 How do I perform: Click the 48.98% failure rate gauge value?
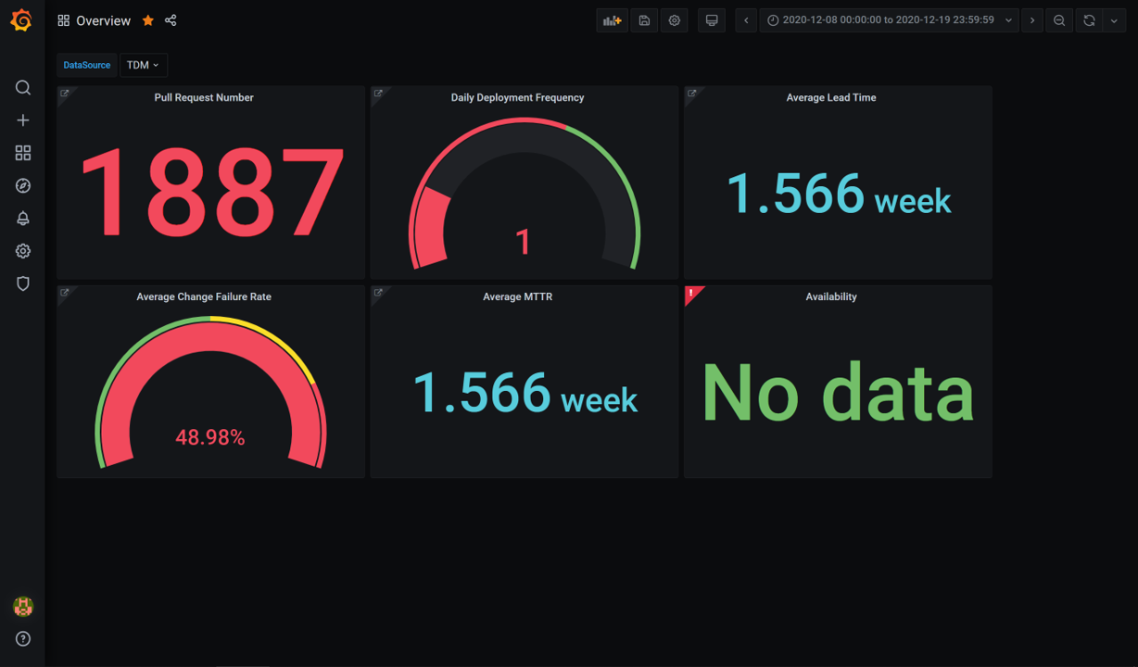click(210, 437)
